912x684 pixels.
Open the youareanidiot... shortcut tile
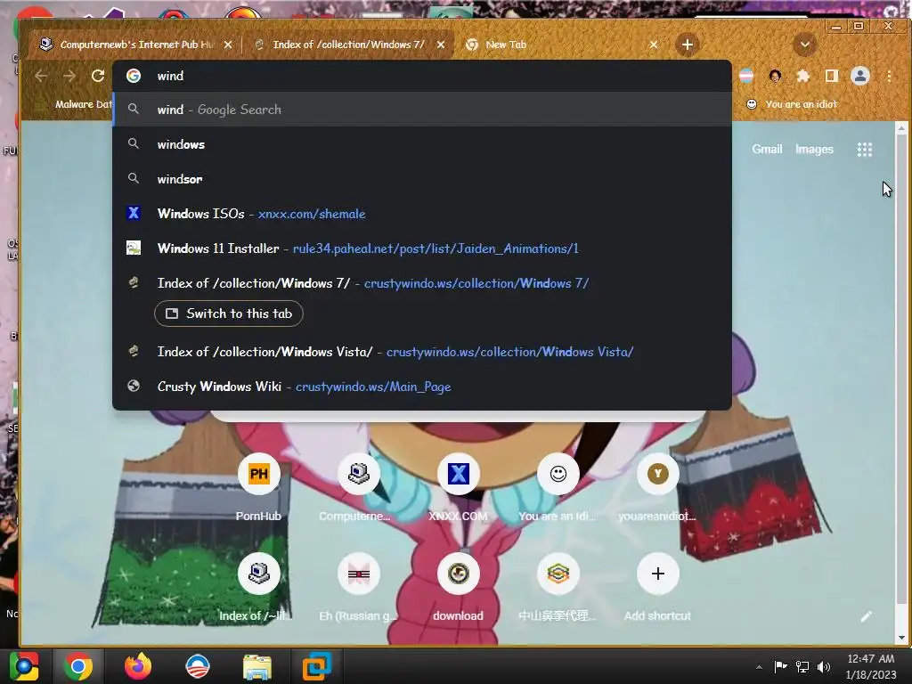(658, 487)
